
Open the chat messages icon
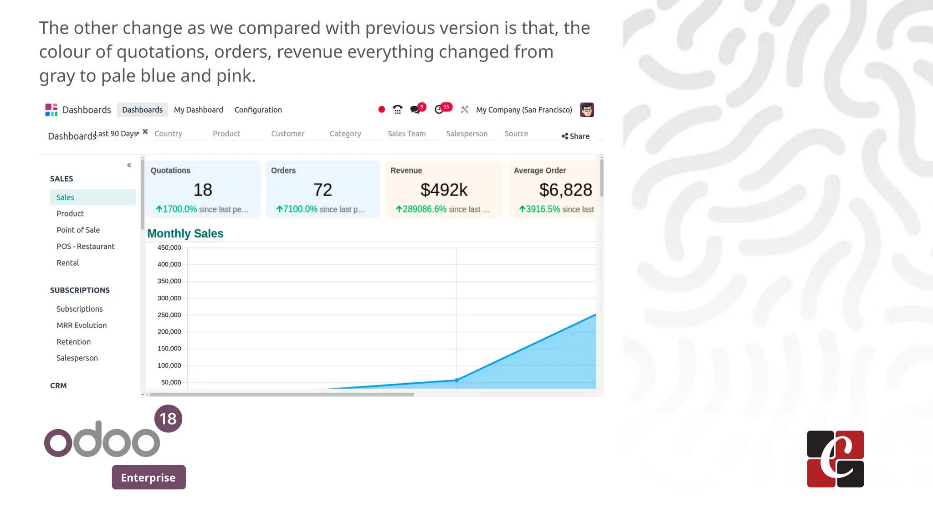click(415, 110)
